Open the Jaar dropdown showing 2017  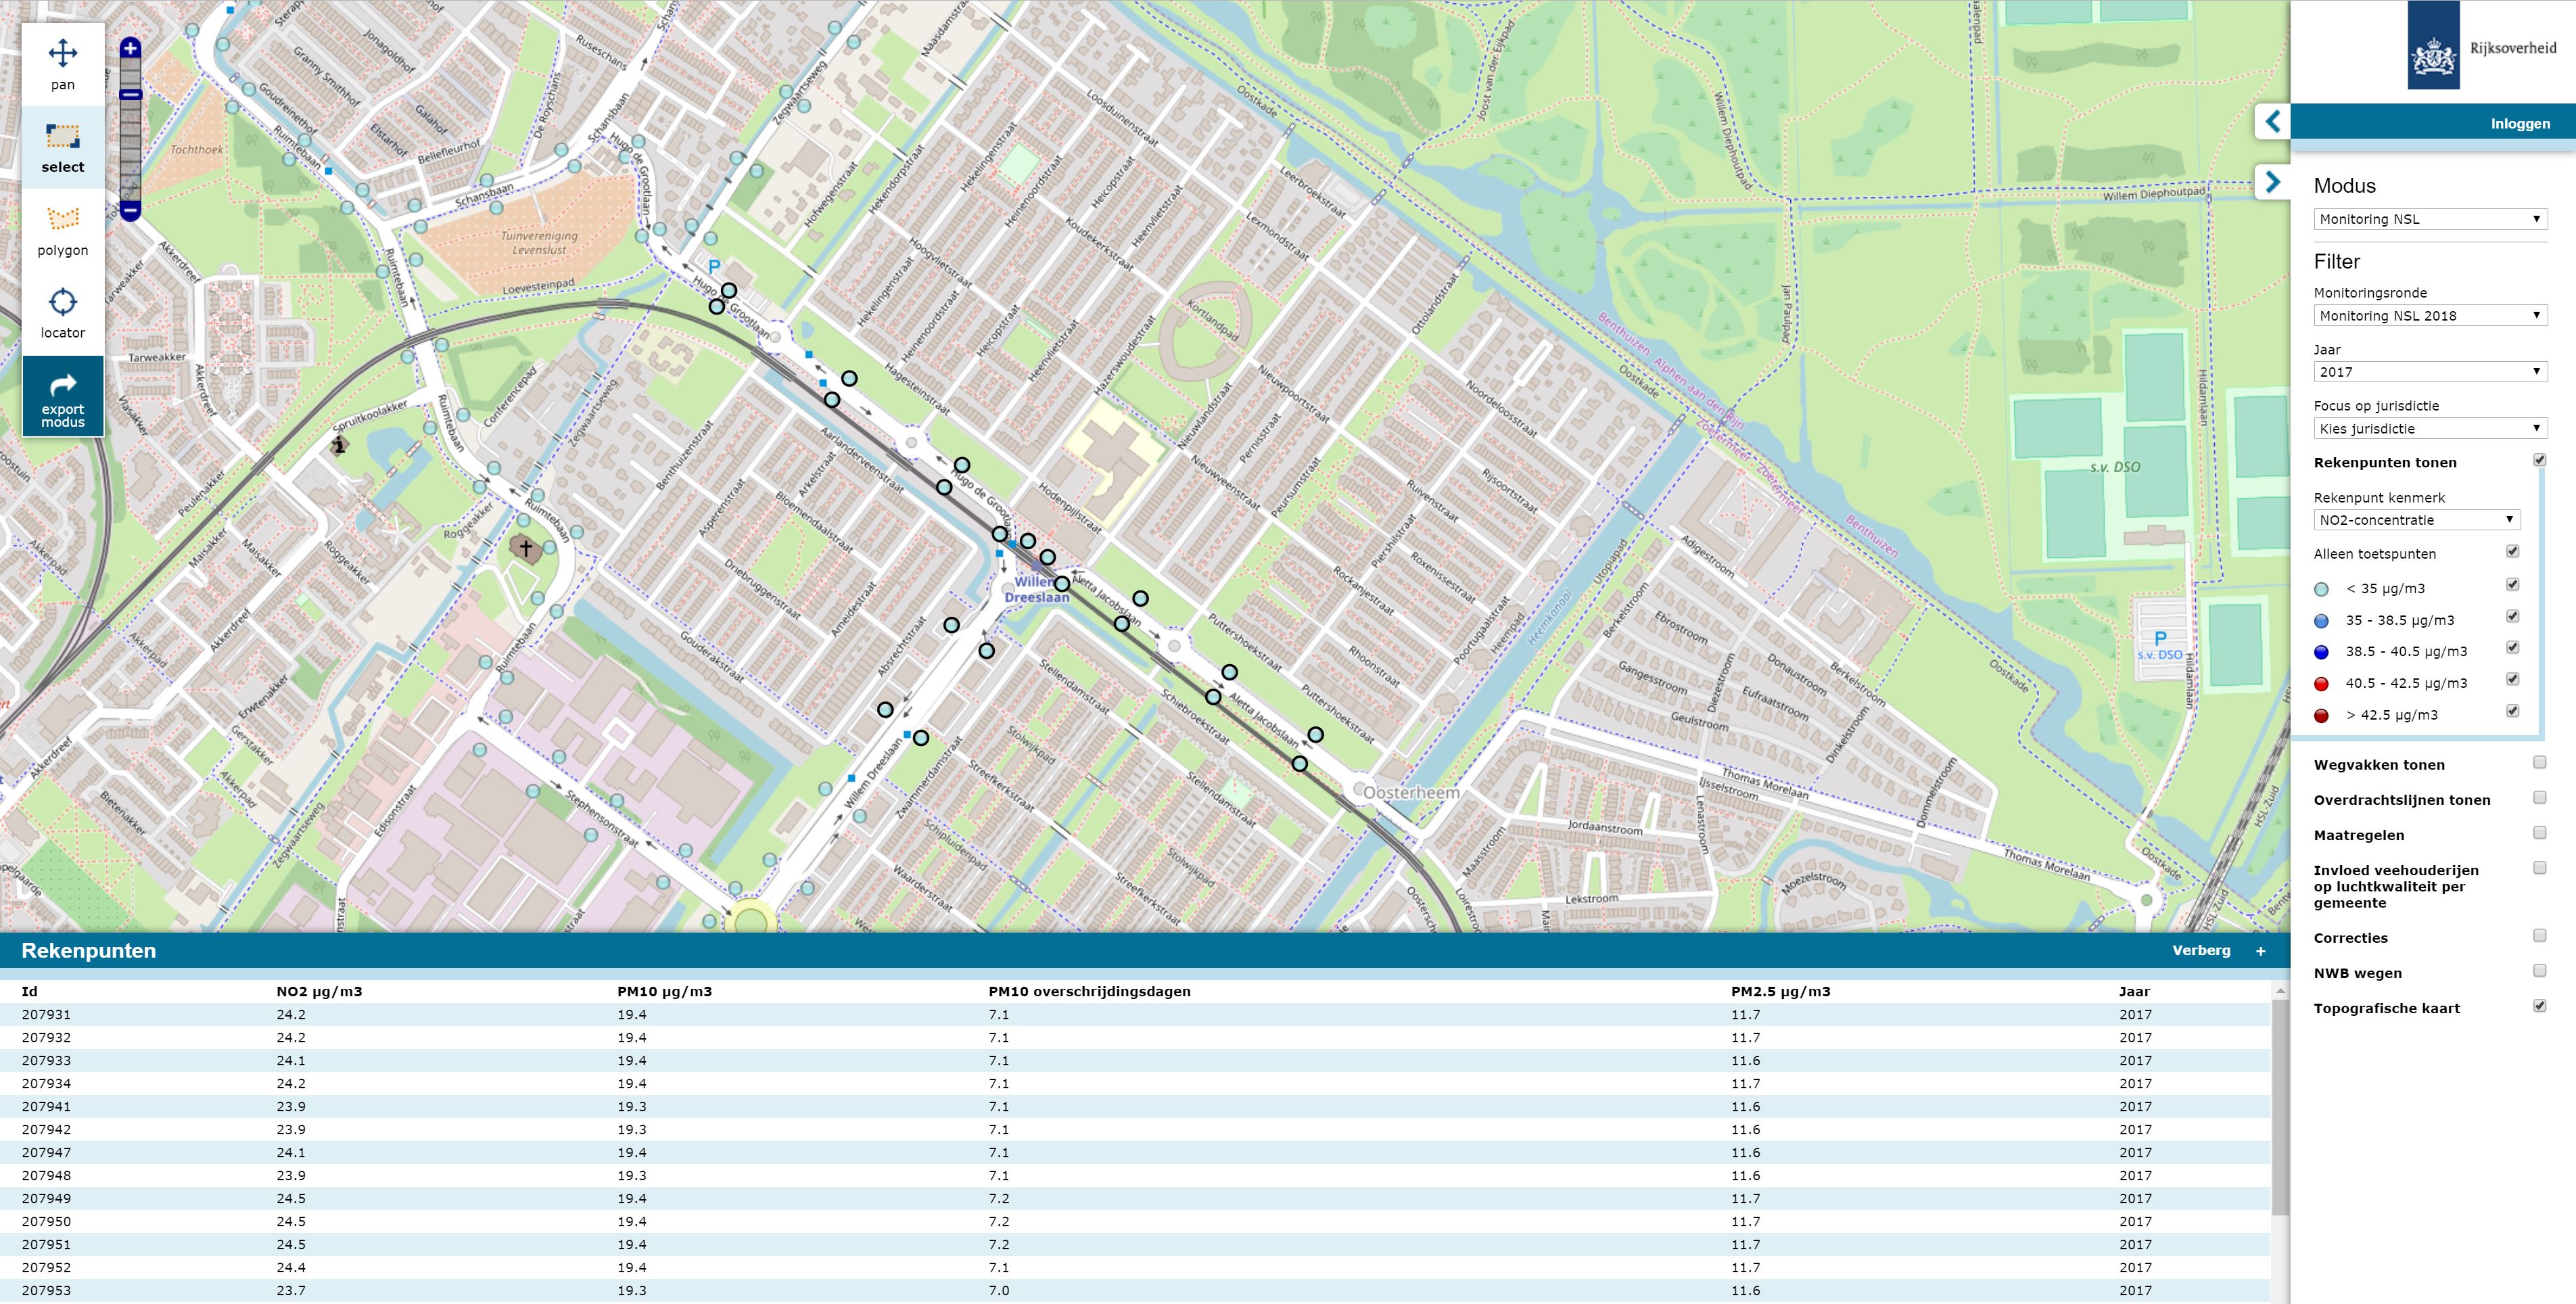click(2429, 372)
